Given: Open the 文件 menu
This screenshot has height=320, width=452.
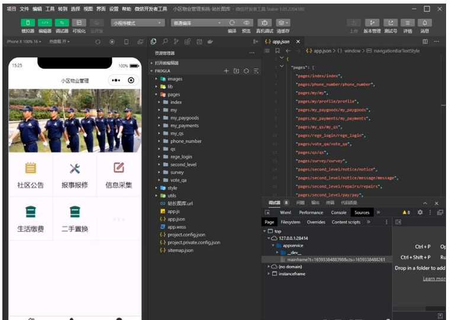Looking at the screenshot, I should pos(24,9).
